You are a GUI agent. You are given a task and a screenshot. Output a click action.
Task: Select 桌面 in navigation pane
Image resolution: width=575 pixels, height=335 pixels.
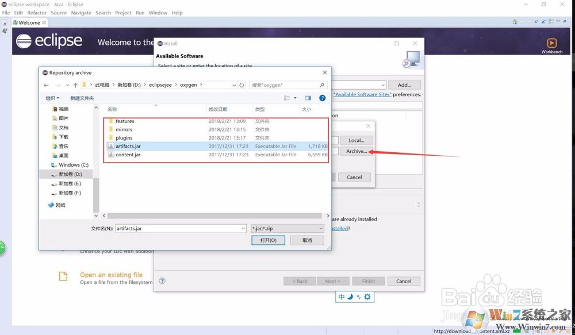[63, 155]
